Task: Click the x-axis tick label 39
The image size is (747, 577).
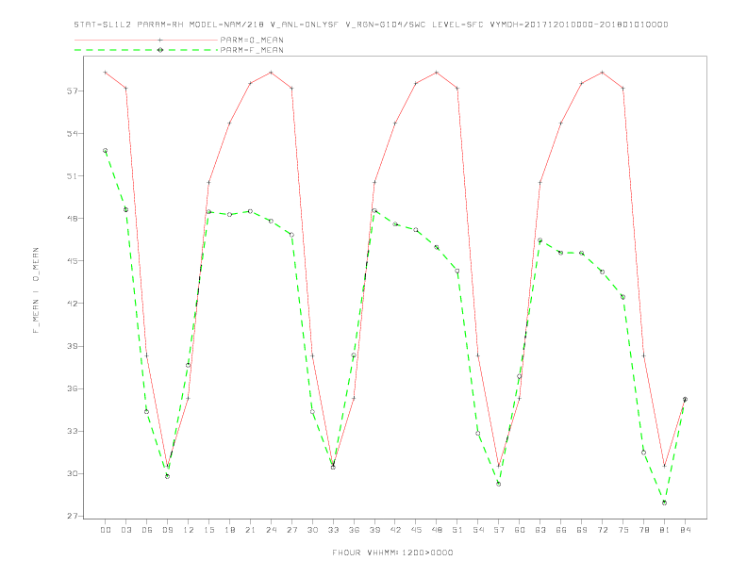Action: tap(374, 530)
